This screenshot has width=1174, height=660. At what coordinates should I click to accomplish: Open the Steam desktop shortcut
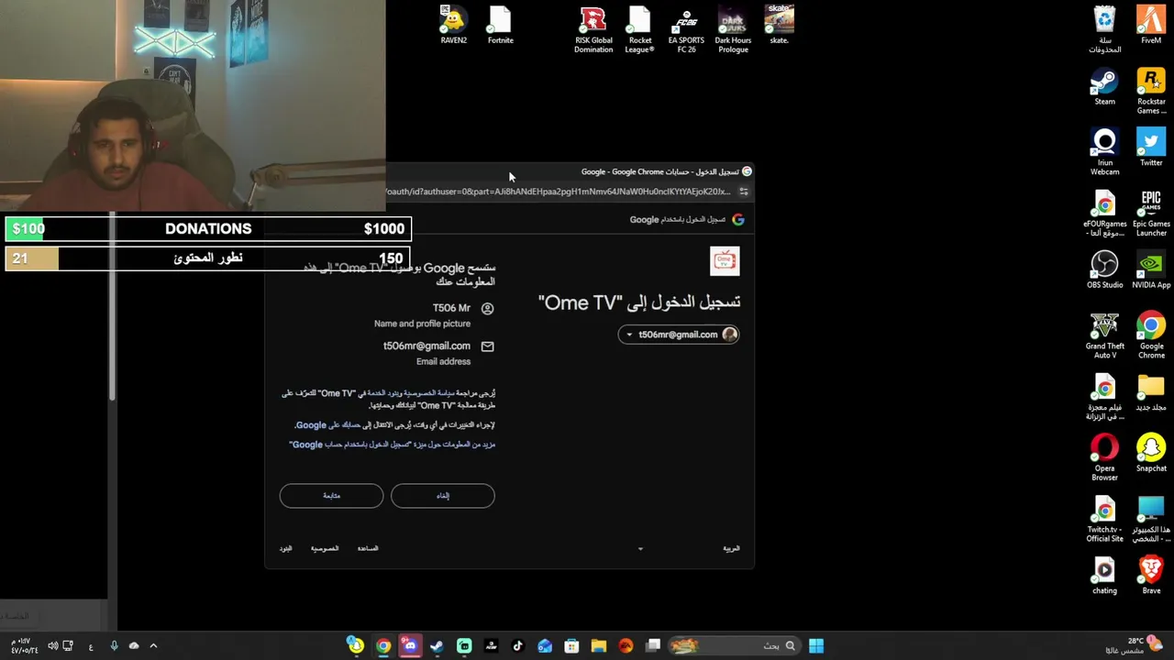point(1104,86)
